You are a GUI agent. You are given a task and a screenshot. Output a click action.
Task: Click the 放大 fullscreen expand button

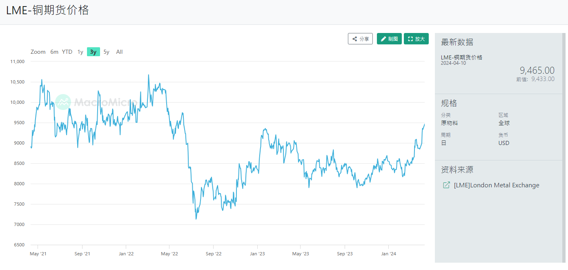pyautogui.click(x=416, y=39)
